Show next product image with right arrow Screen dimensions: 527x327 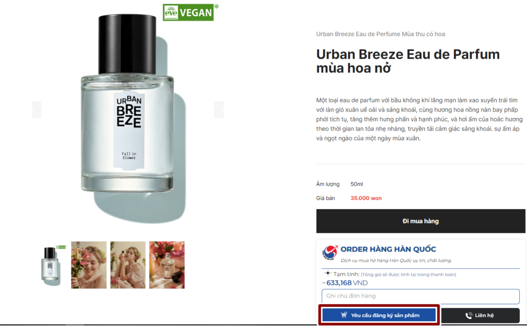219,110
